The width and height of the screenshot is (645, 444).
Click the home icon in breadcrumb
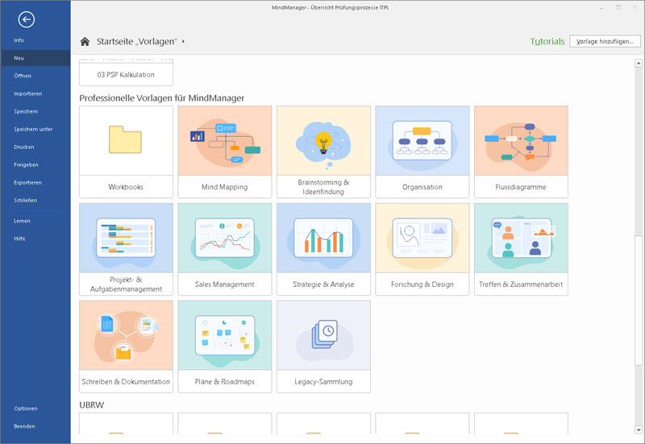tap(85, 41)
